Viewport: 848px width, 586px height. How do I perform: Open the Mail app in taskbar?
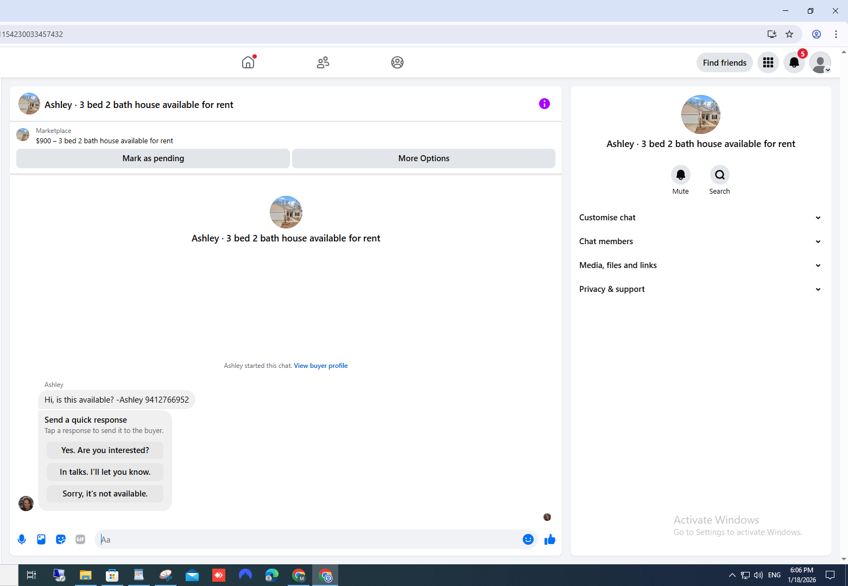(192, 575)
